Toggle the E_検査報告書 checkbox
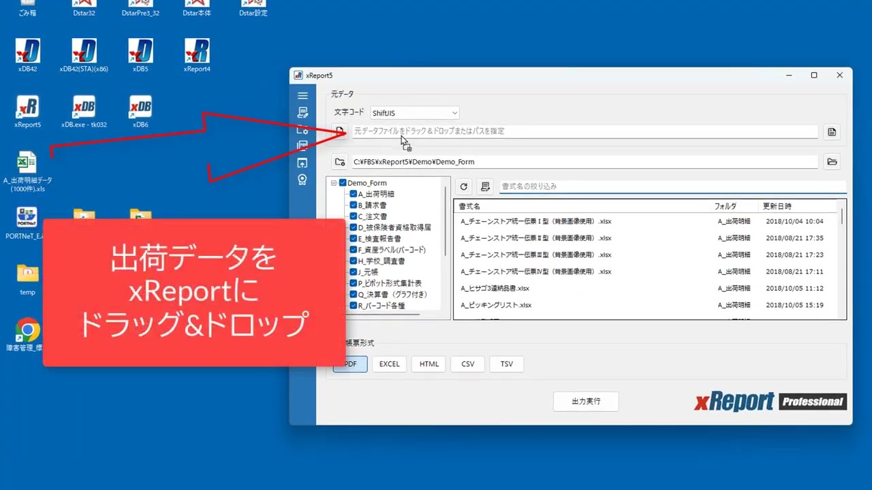The image size is (872, 490). click(x=354, y=239)
